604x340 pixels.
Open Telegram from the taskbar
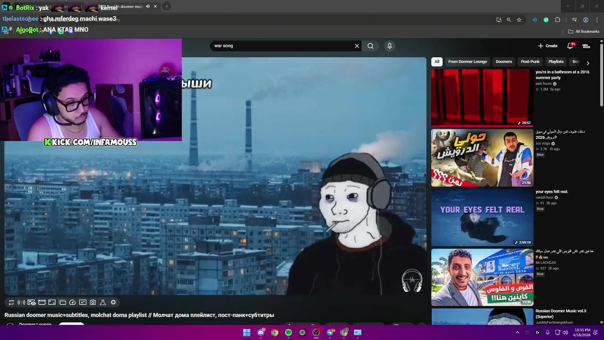click(x=330, y=332)
